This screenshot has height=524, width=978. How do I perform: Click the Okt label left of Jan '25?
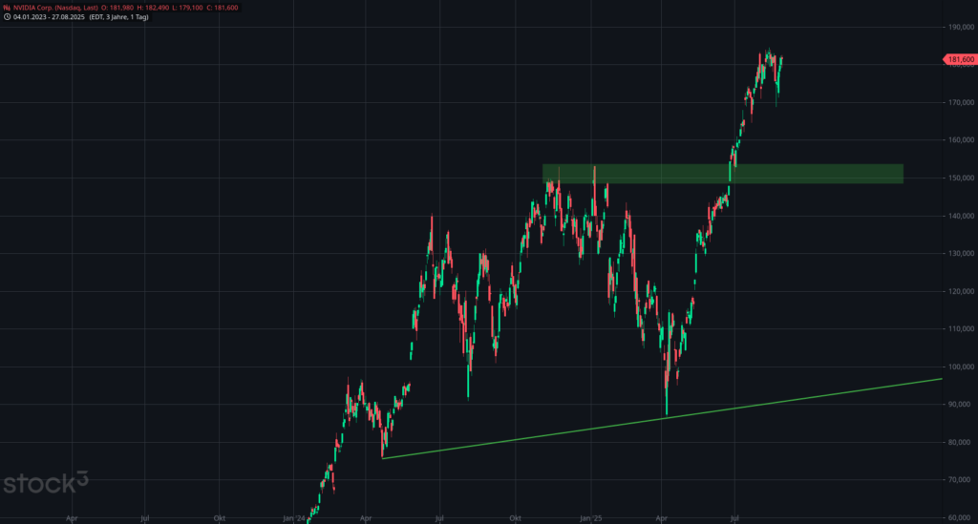pyautogui.click(x=515, y=517)
